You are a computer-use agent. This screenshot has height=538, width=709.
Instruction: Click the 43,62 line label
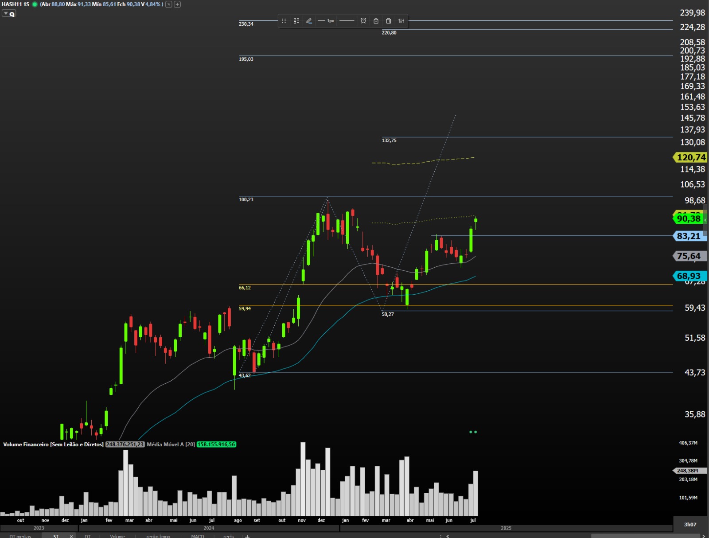[245, 376]
